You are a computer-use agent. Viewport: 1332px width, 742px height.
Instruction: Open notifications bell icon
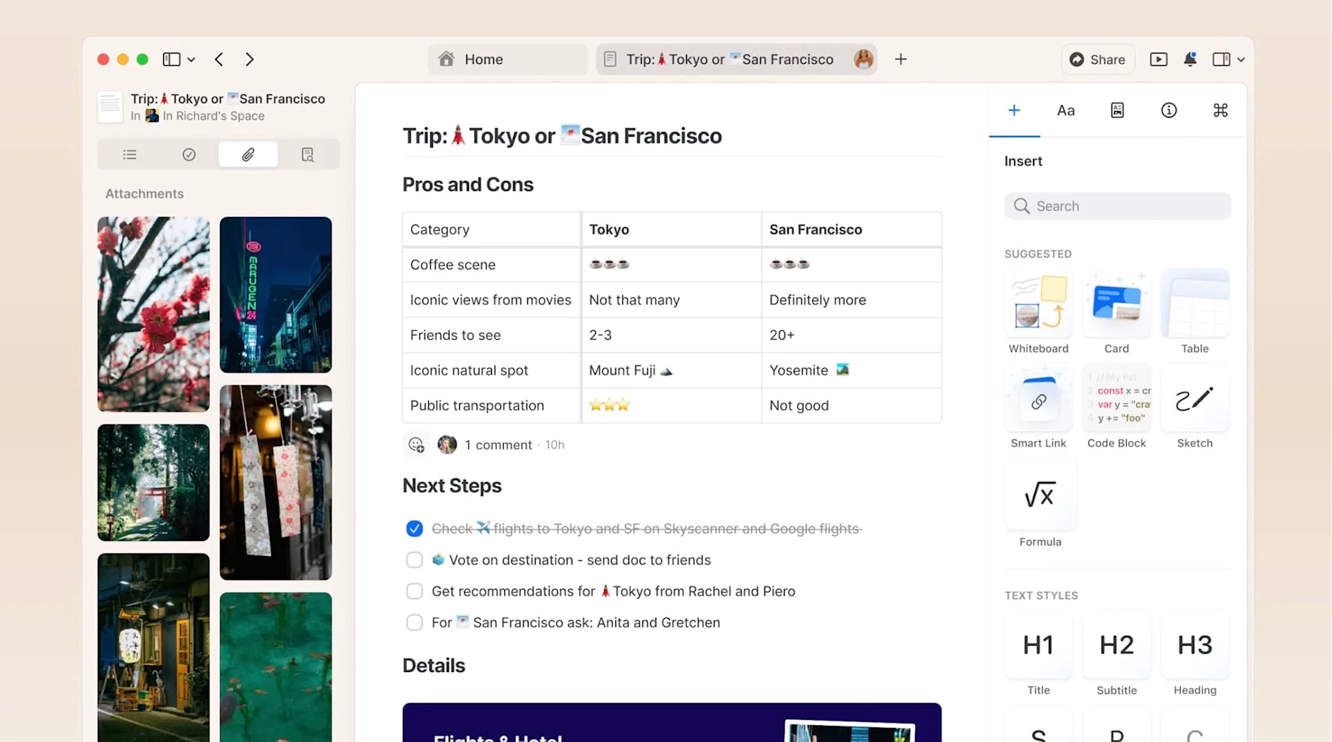tap(1190, 60)
